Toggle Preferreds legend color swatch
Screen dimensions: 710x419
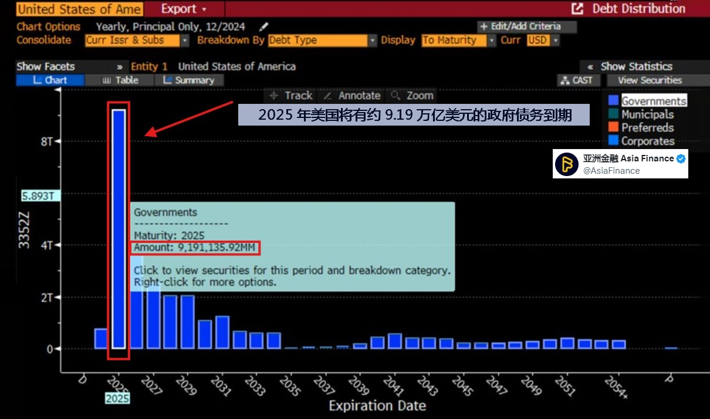pyautogui.click(x=614, y=127)
